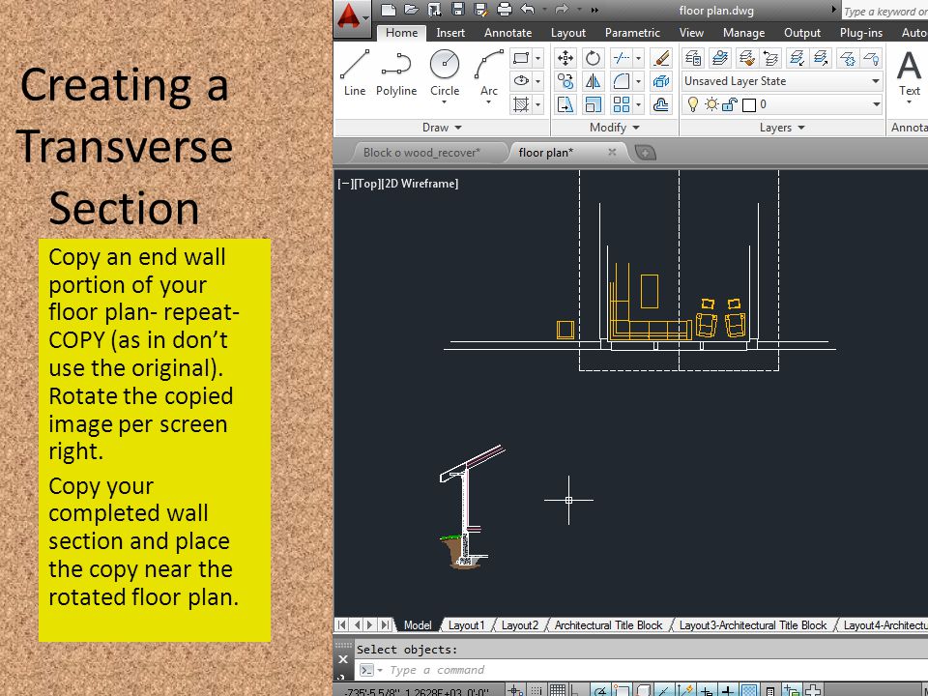Select the Line tool
Image resolution: width=928 pixels, height=696 pixels.
click(355, 72)
